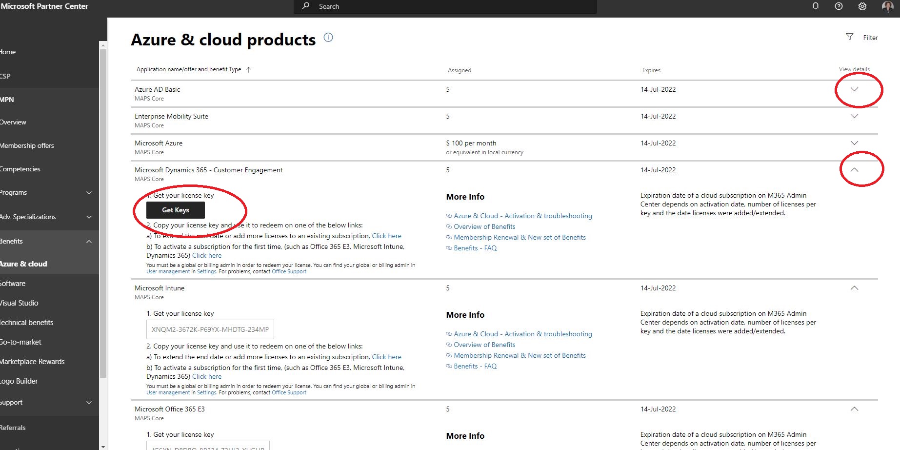Expand Enterprise Mobility Suite details

(854, 117)
